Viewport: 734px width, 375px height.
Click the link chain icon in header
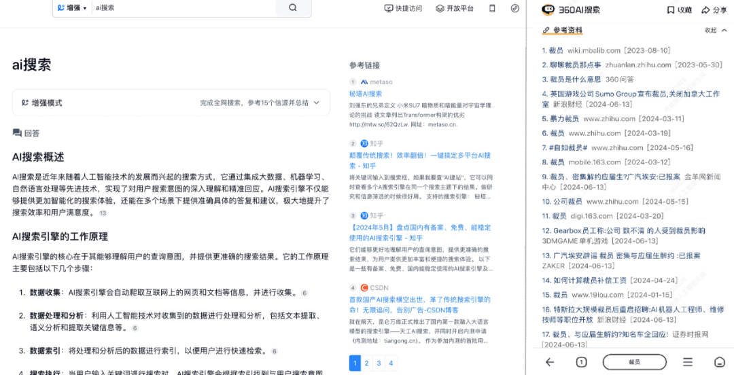click(x=515, y=8)
